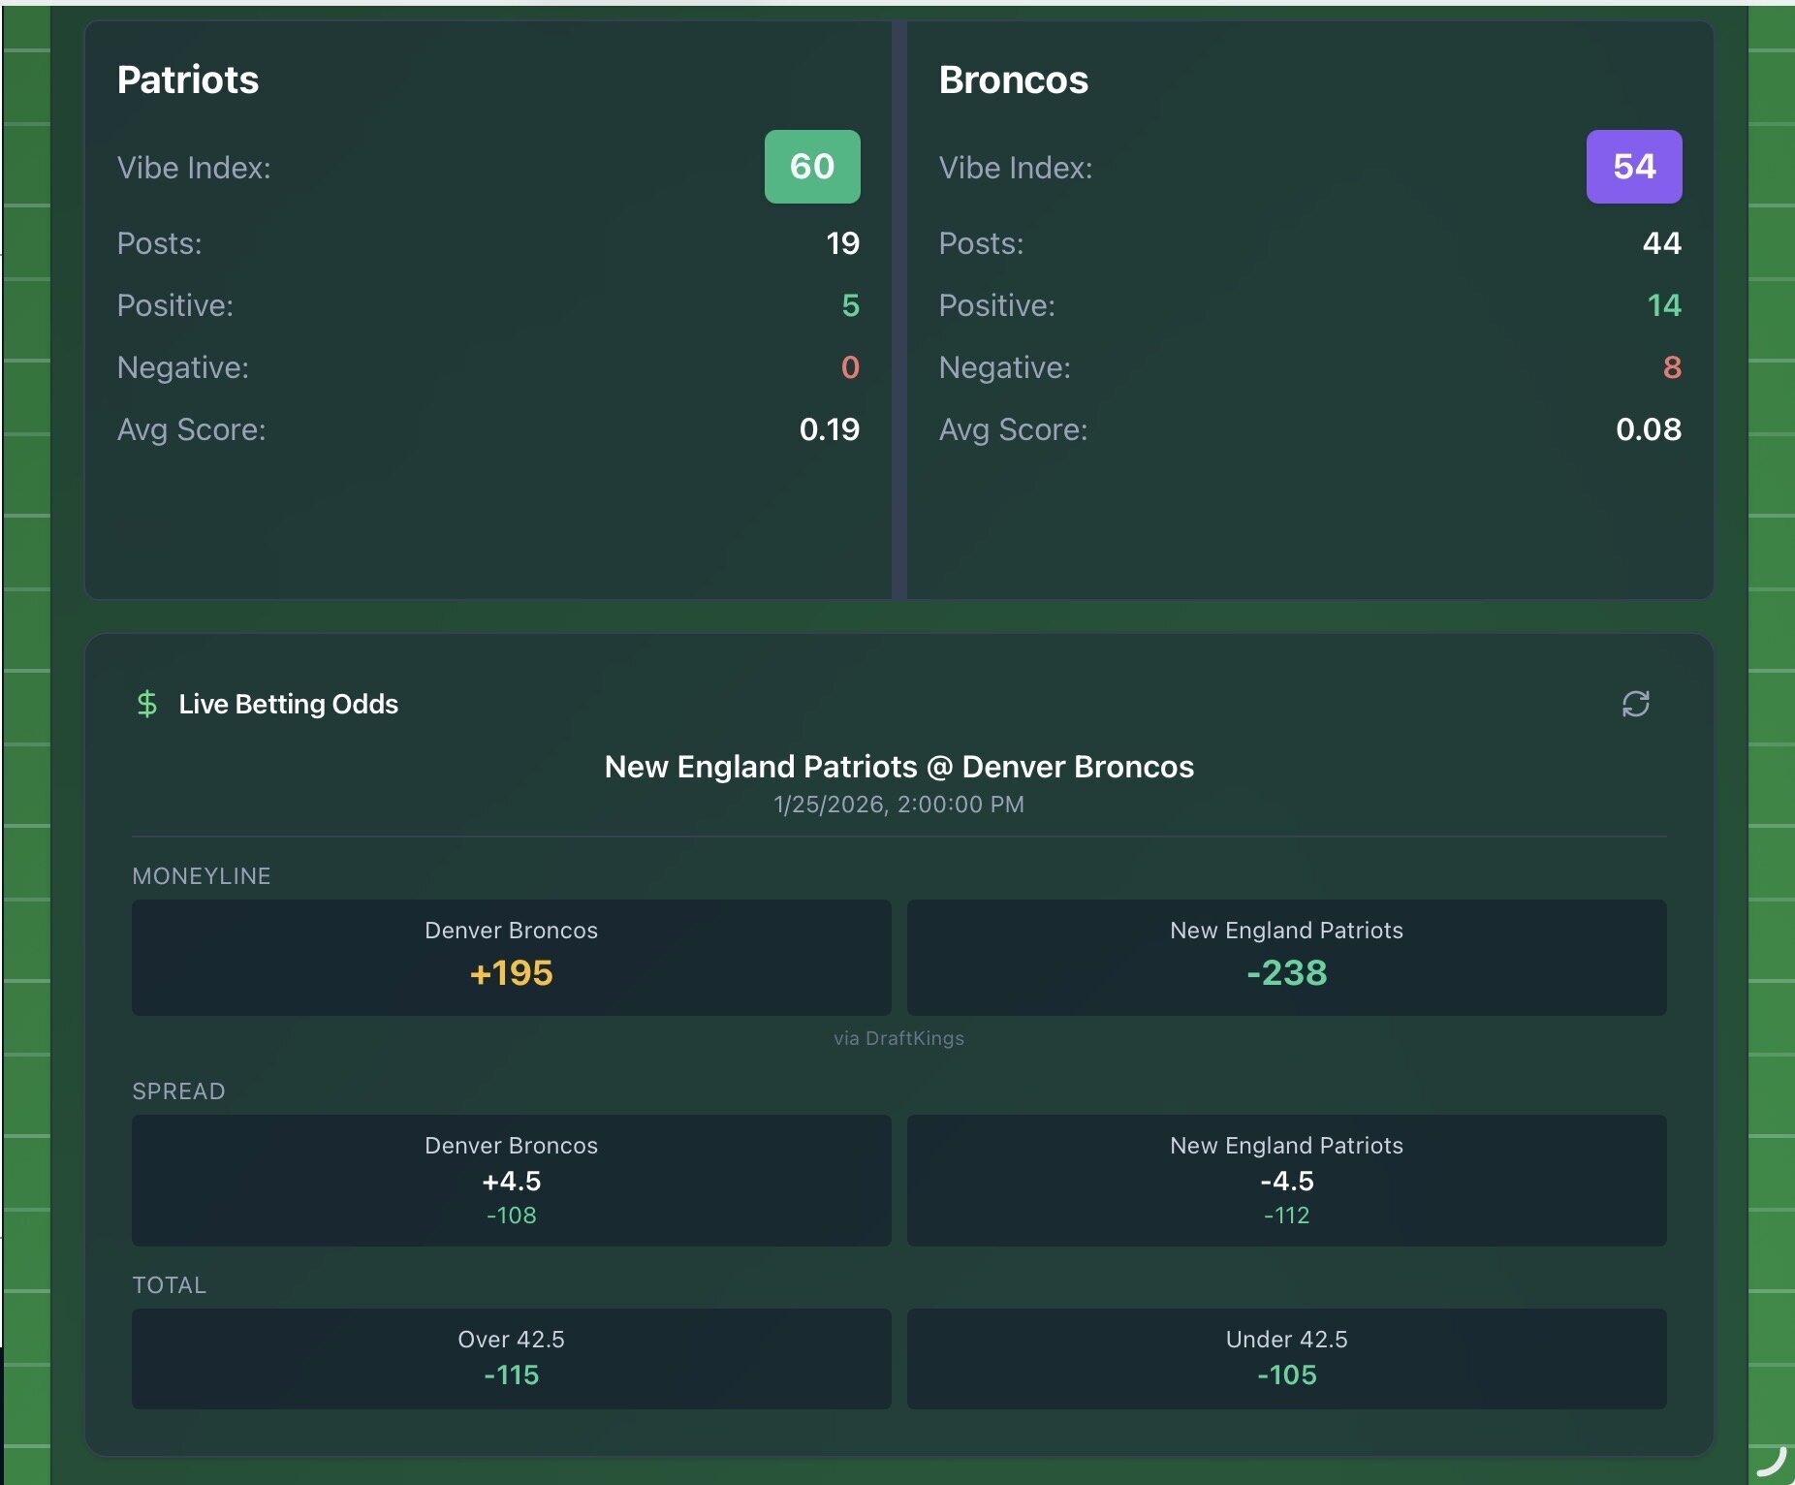The width and height of the screenshot is (1795, 1485).
Task: Click the green dollar sign icon
Action: pos(147,704)
